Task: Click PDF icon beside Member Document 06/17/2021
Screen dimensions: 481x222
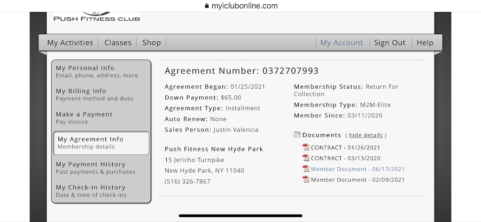Action: tap(306, 169)
